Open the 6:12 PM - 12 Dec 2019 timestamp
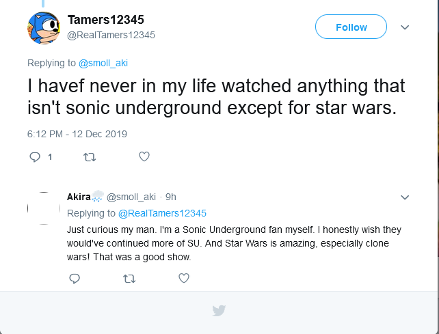 click(77, 134)
